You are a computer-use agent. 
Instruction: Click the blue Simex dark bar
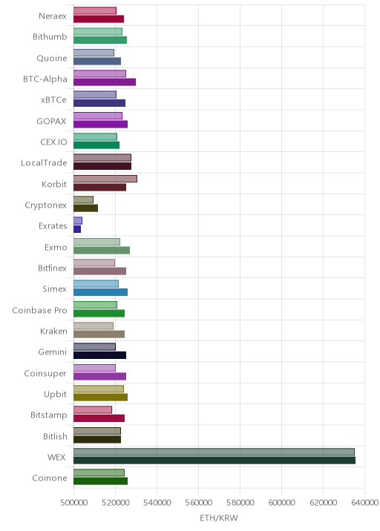click(x=100, y=292)
